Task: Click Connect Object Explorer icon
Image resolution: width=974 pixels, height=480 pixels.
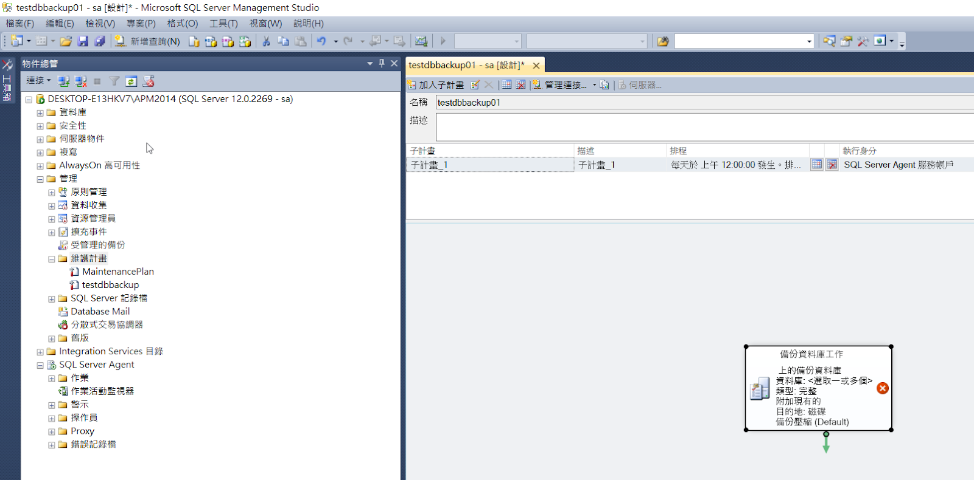Action: 63,81
